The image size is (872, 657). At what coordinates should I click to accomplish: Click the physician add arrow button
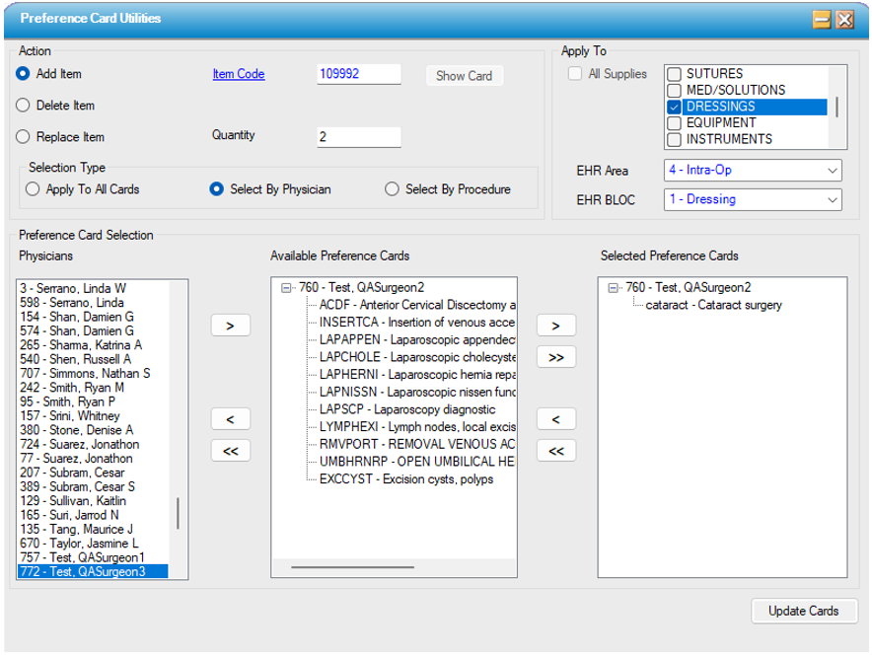231,326
